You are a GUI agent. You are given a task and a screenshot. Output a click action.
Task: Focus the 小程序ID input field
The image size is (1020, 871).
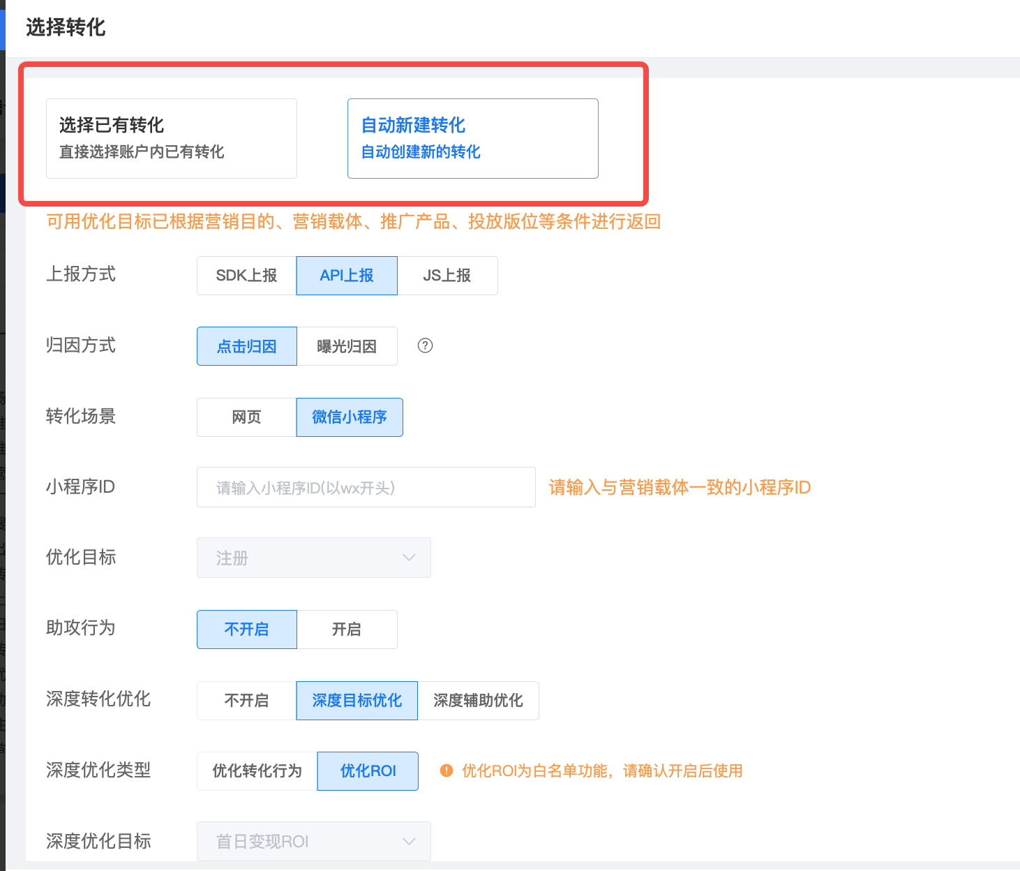pos(366,487)
